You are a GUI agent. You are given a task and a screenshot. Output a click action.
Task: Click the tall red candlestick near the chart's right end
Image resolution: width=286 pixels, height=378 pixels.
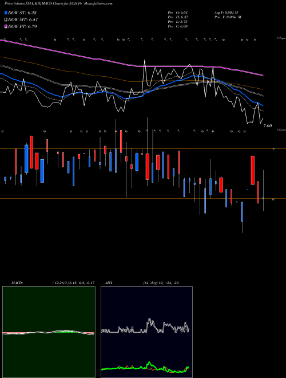tap(252, 170)
